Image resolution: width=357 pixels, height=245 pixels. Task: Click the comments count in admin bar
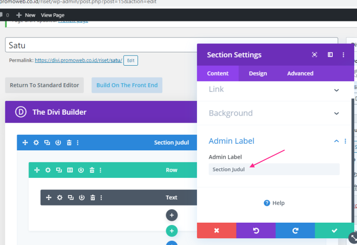5,15
